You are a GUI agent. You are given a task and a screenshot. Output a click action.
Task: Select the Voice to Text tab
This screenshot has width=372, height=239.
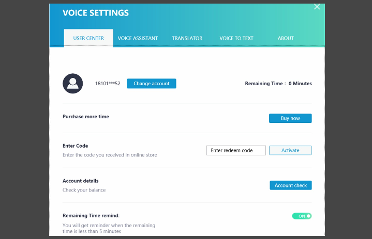(x=236, y=38)
